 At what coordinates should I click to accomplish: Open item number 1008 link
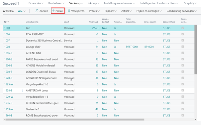click(x=7, y=47)
